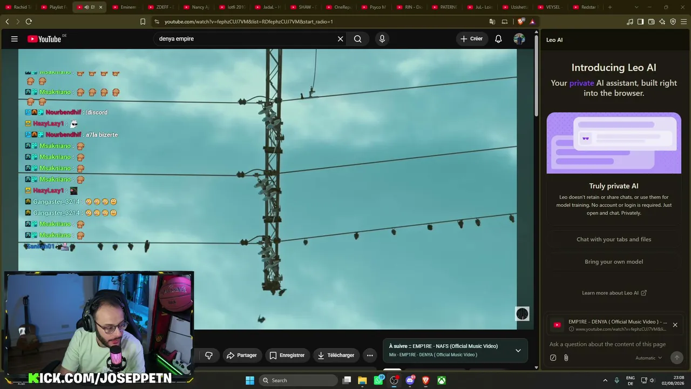Go back with the browser back arrow

point(7,22)
